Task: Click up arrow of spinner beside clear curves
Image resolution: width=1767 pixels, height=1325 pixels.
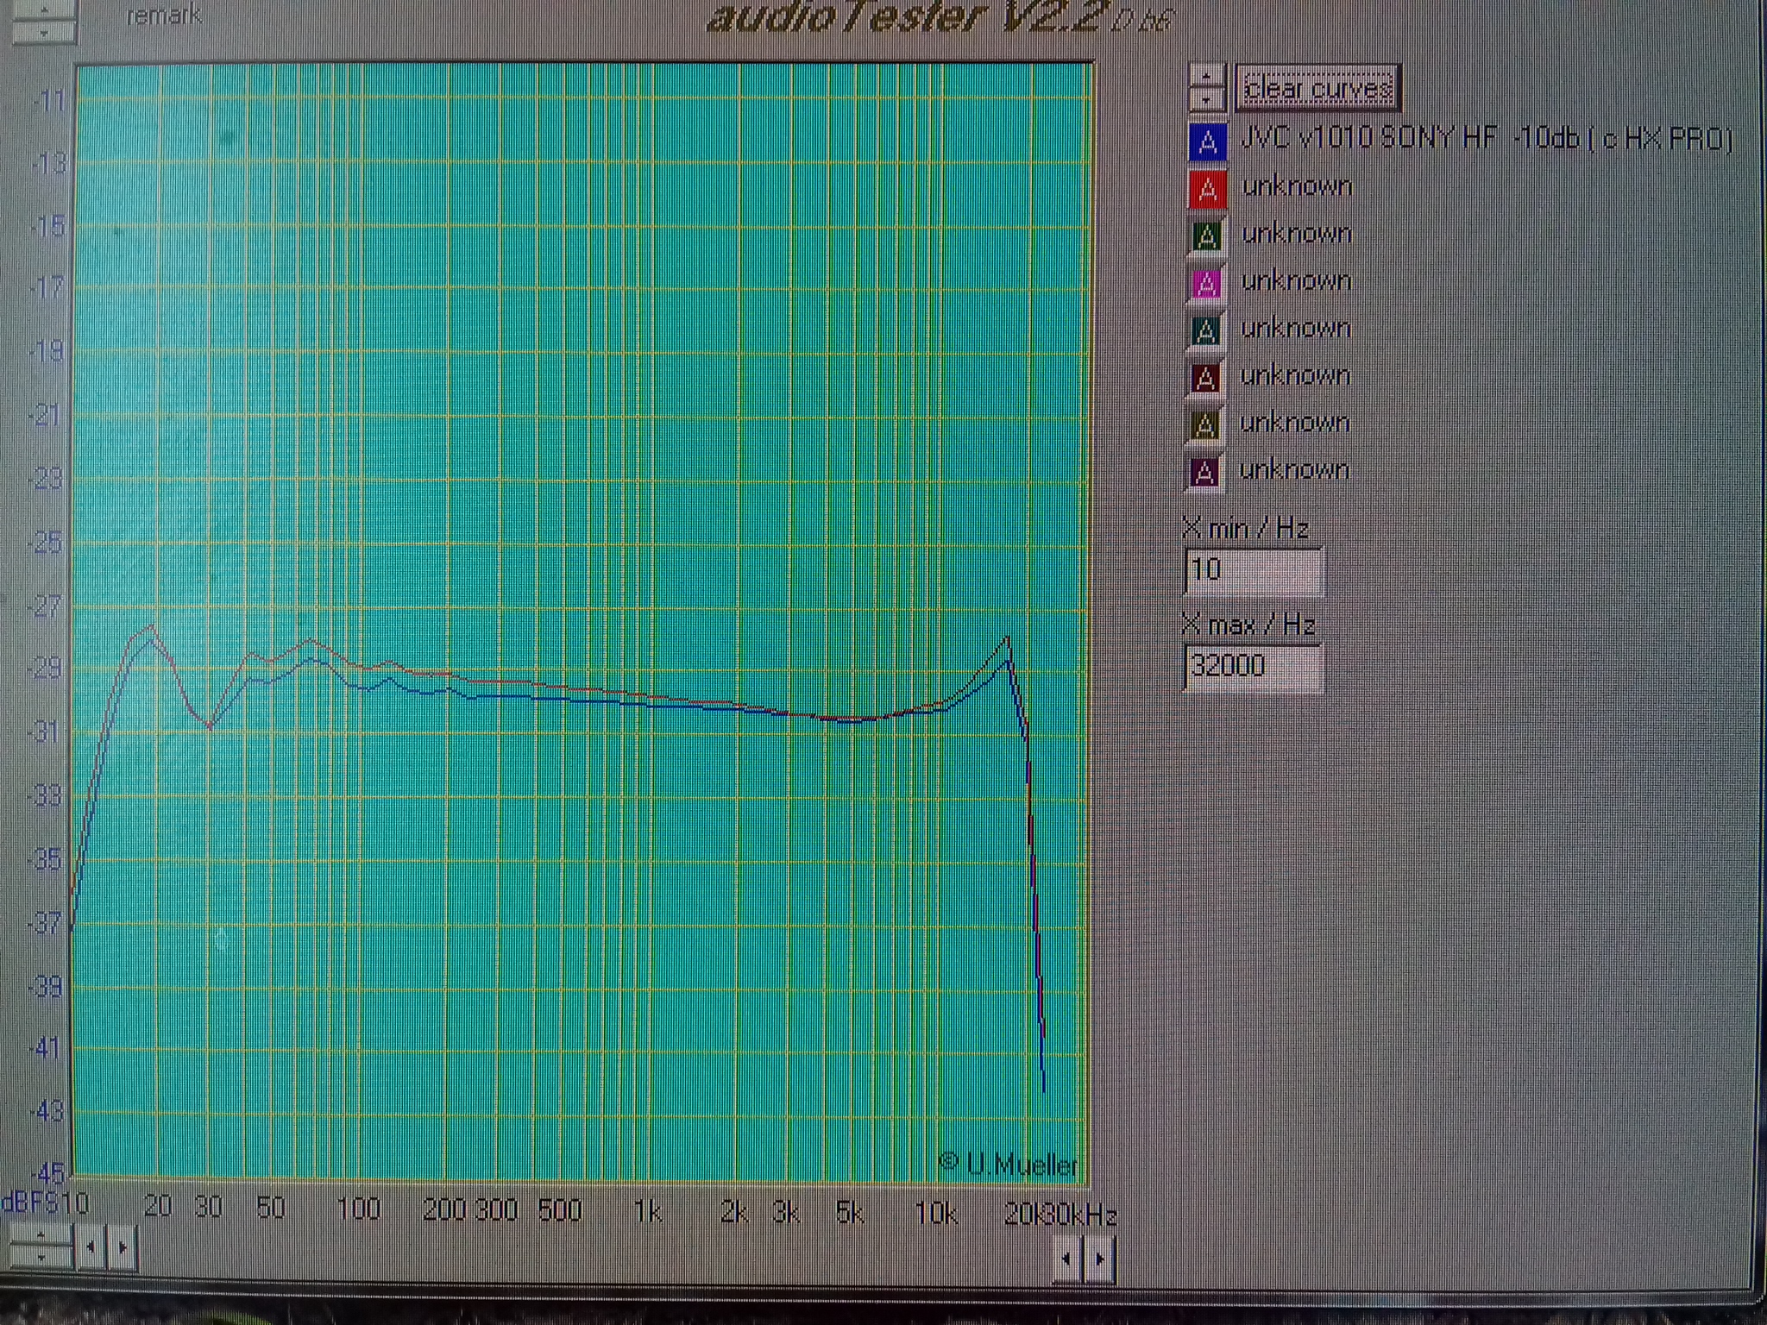Action: [x=1206, y=77]
